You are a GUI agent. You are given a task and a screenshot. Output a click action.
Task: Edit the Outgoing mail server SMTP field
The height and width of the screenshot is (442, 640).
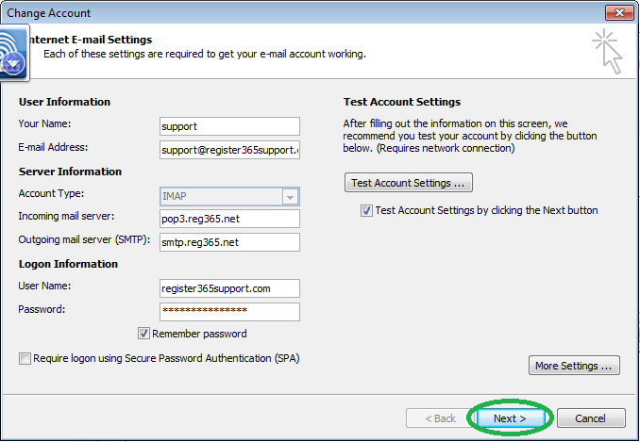point(229,242)
